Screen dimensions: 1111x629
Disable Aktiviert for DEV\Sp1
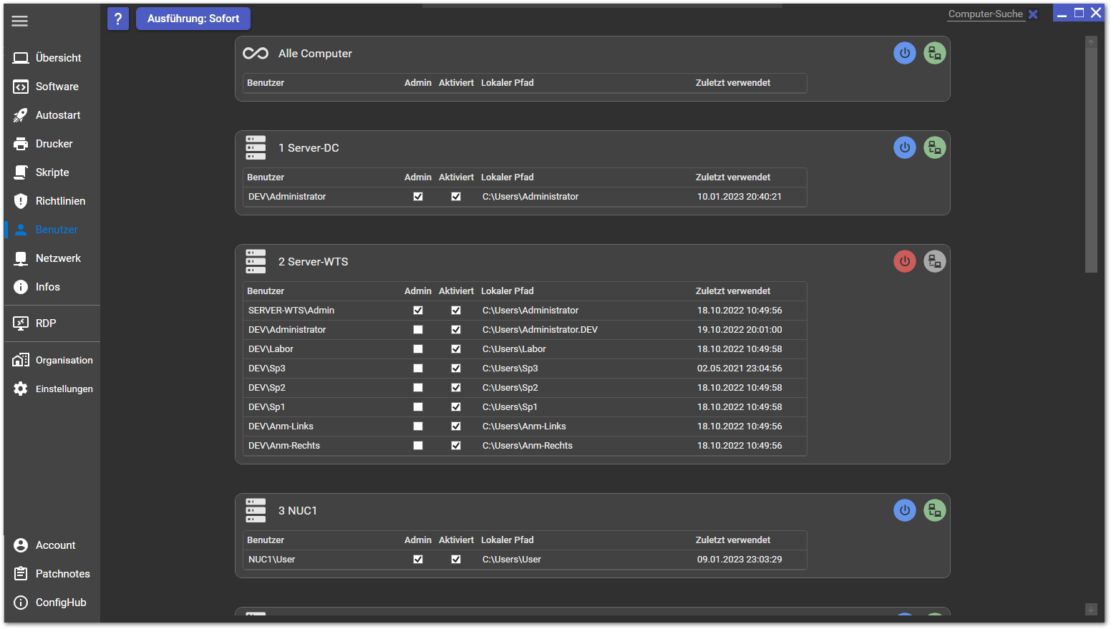pos(456,407)
